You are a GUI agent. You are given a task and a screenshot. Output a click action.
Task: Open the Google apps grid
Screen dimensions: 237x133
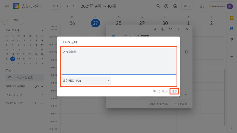point(202,6)
